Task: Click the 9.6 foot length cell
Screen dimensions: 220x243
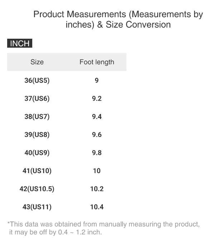Action: [x=97, y=135]
